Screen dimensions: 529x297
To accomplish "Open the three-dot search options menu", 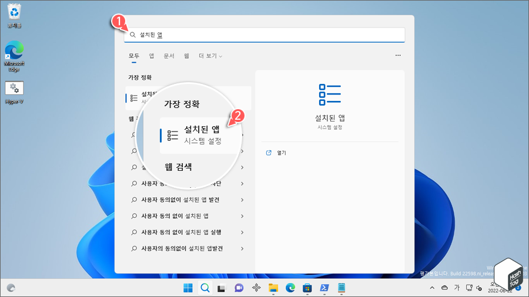I will (398, 55).
